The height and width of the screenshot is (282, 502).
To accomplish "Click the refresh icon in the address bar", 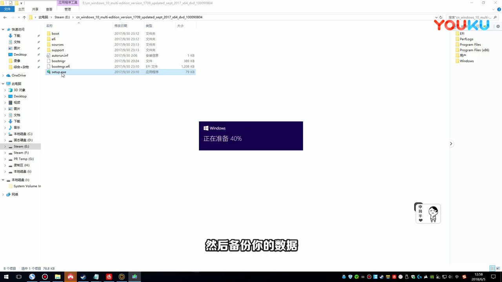I will (440, 17).
